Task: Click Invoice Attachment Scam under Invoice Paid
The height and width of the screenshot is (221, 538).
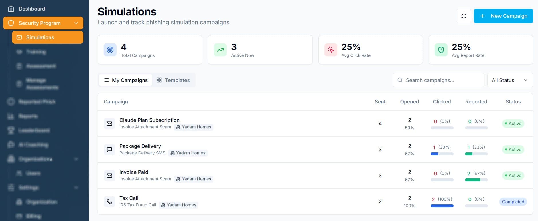Action: [145, 179]
